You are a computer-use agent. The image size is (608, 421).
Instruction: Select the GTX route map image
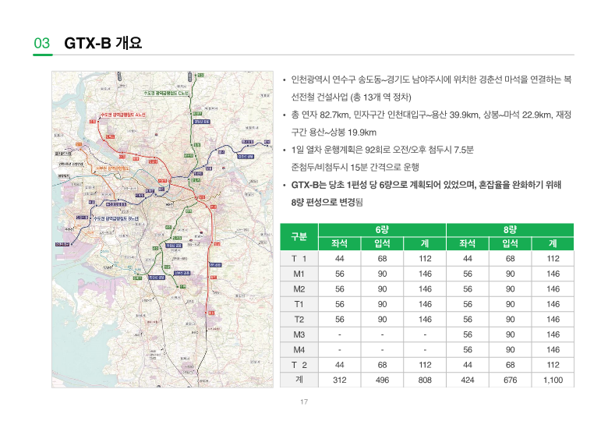(162, 229)
